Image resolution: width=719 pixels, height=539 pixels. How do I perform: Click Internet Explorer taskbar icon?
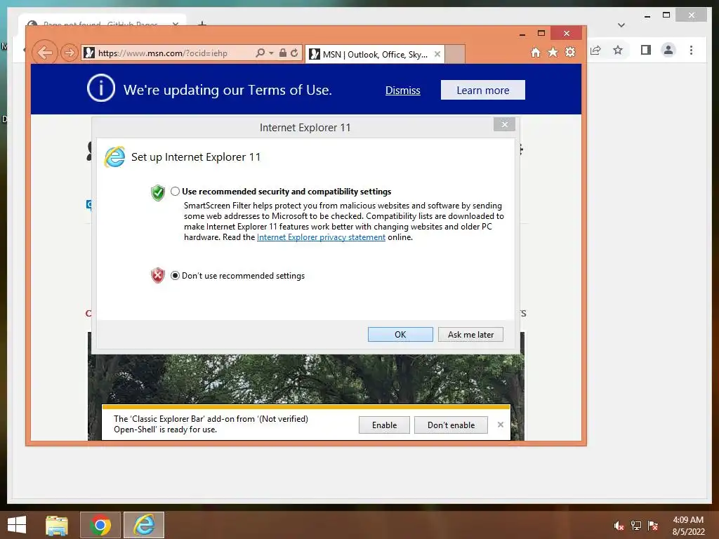coord(144,525)
